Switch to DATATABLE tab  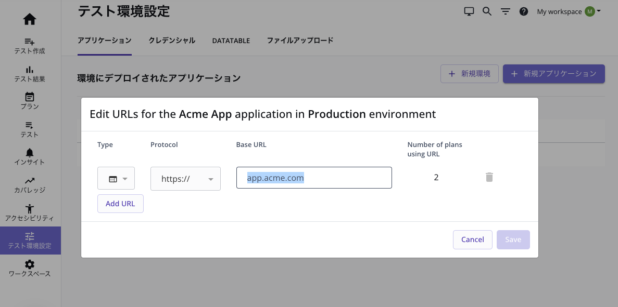point(231,41)
